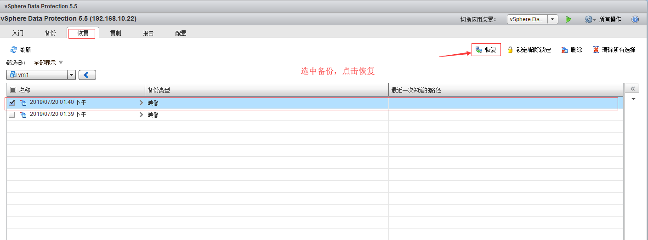Screen dimensions: 648x240
Task: Toggle the select-all checkbox in 名称 header
Action: [13, 90]
